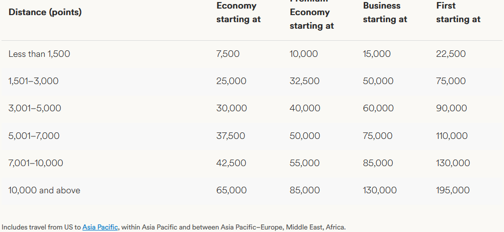Select the 10,000 and above row label
The height and width of the screenshot is (232, 504).
(44, 190)
